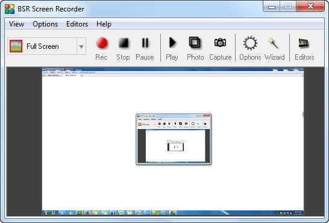Stop the recording with the Stop button
This screenshot has height=223, width=329.
123,48
